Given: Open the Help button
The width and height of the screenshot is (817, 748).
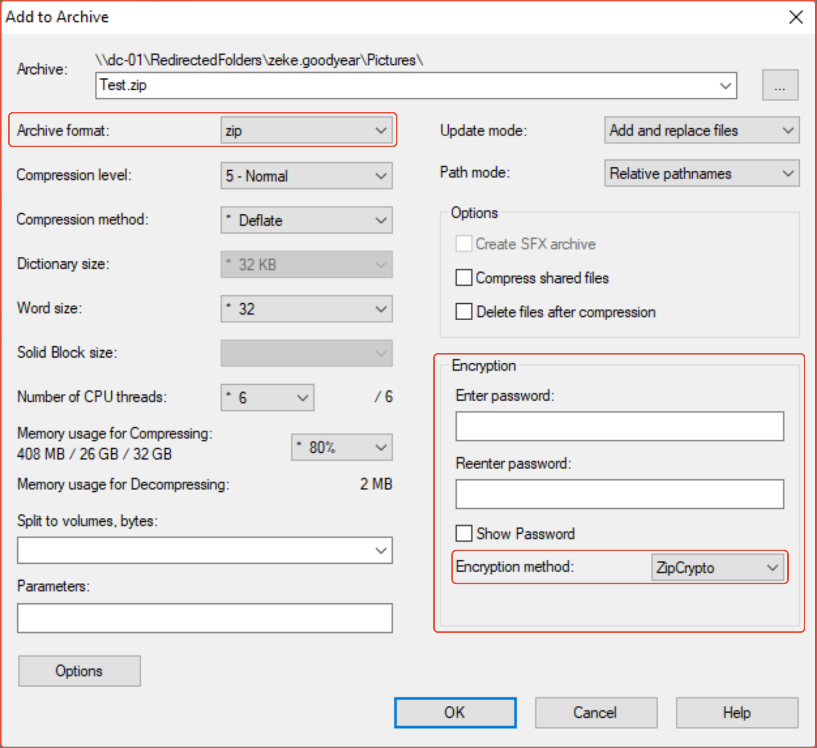Looking at the screenshot, I should [737, 713].
